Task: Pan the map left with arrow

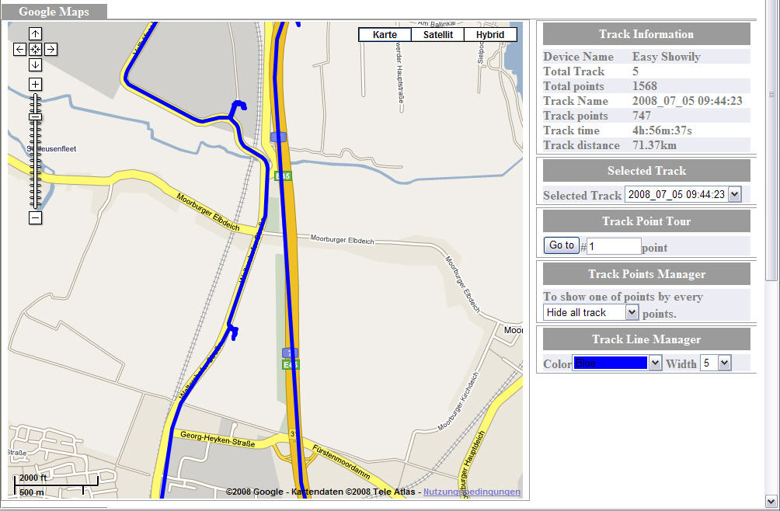Action: pos(20,50)
